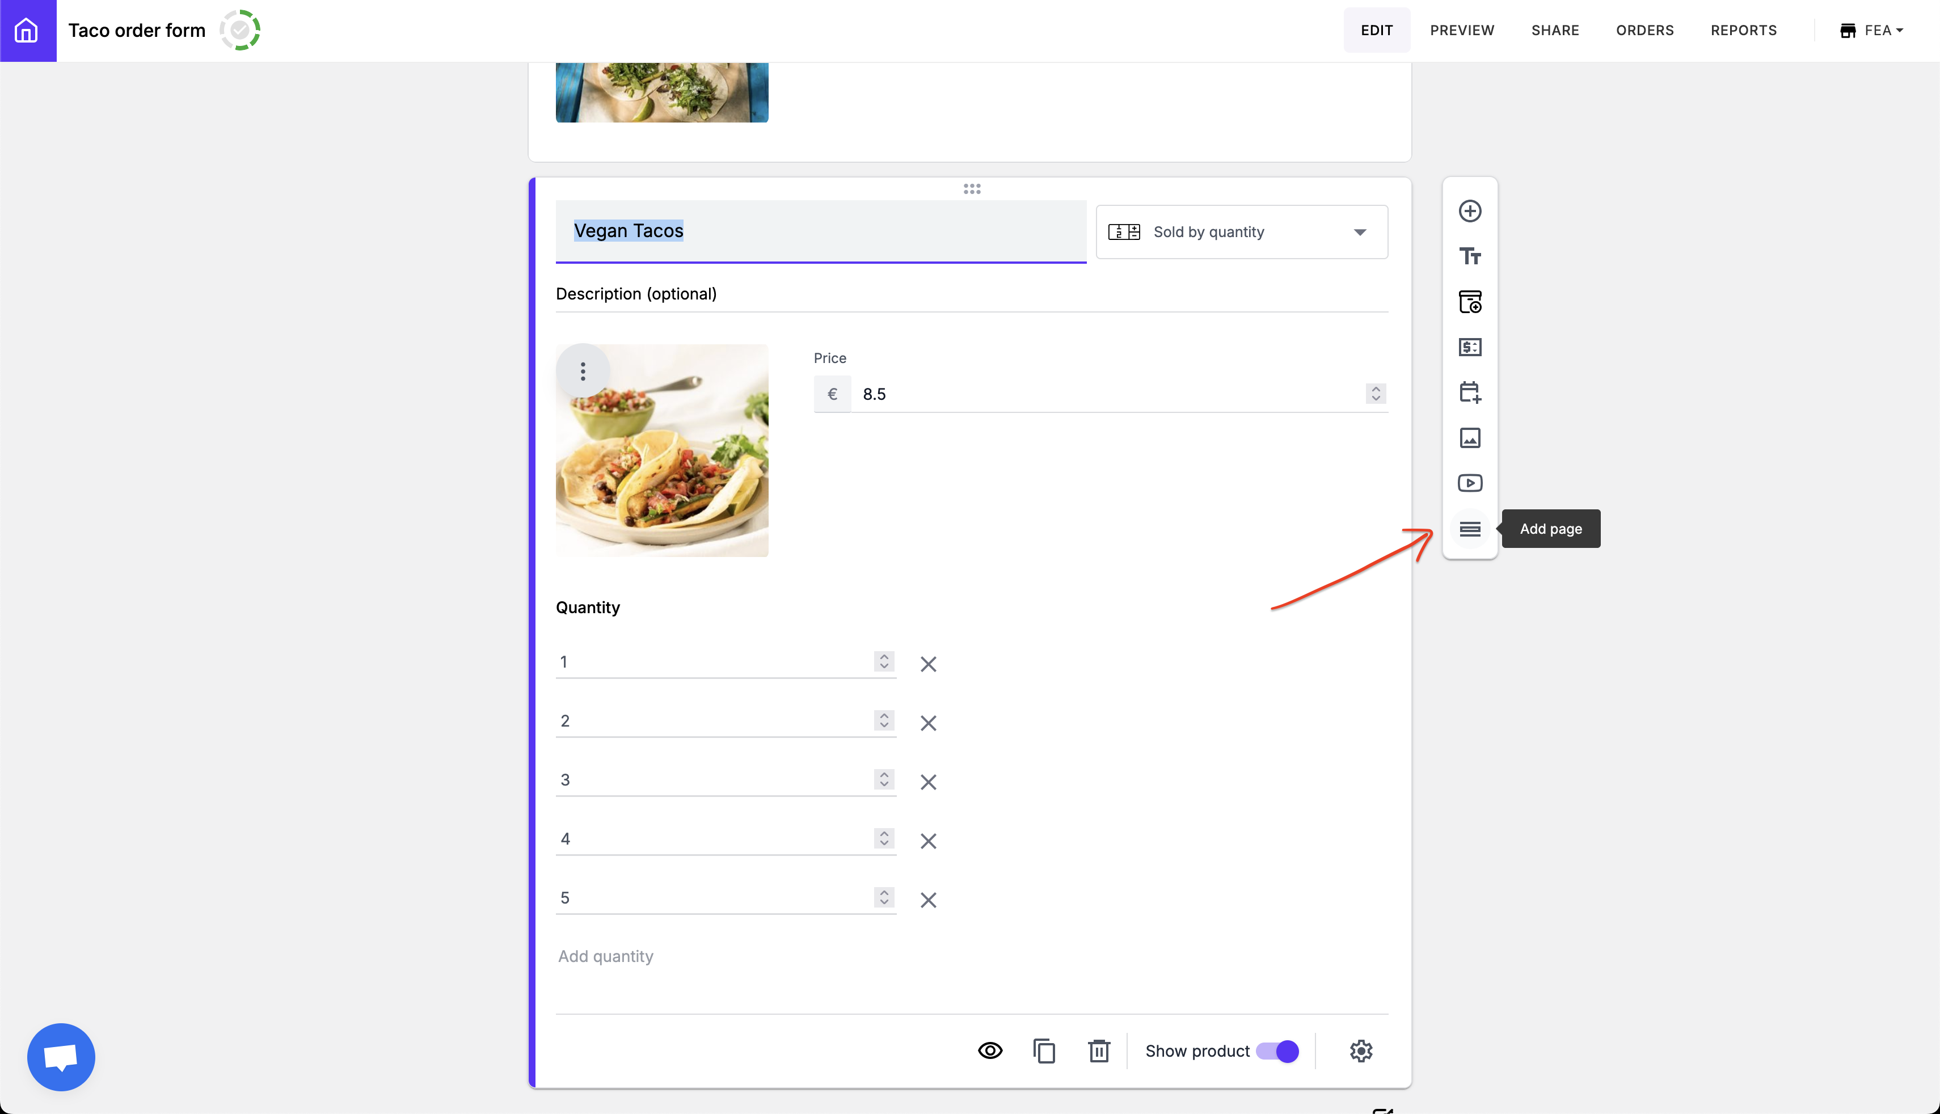This screenshot has height=1114, width=1940.
Task: Remove quantity option 5
Action: coord(928,900)
